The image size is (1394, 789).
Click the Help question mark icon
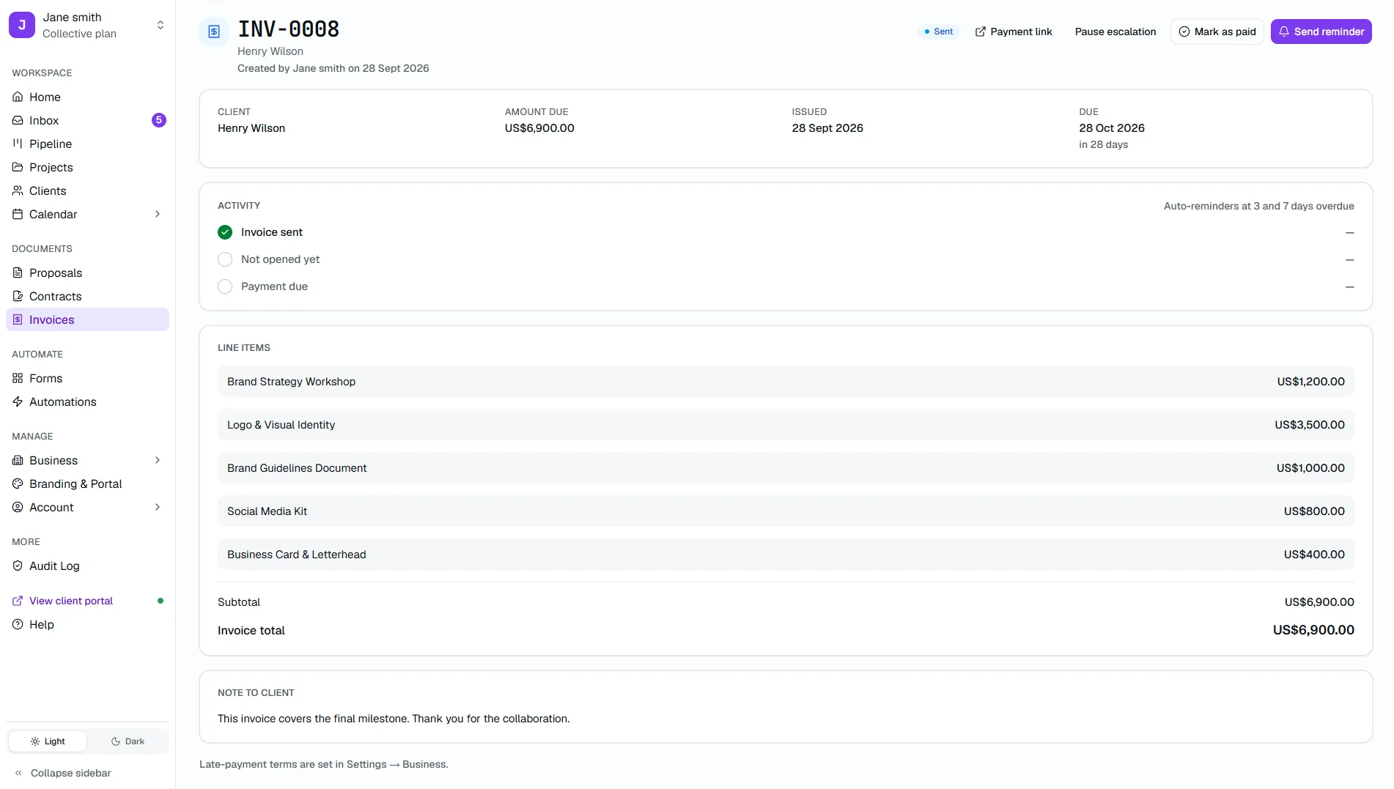(18, 624)
